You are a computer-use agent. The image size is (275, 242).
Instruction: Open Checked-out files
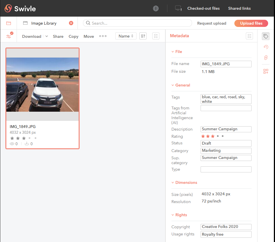pyautogui.click(x=203, y=8)
